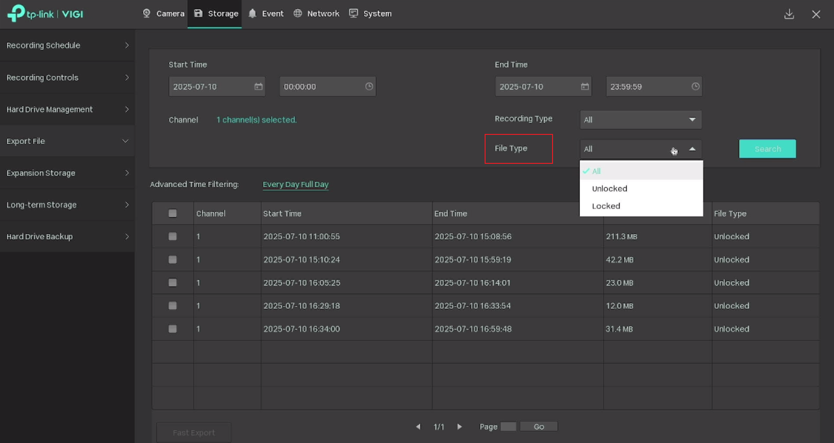This screenshot has width=834, height=443.
Task: Open the End Time date calendar picker
Action: 585,86
